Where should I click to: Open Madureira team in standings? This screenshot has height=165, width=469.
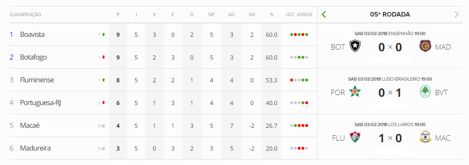pos(35,148)
